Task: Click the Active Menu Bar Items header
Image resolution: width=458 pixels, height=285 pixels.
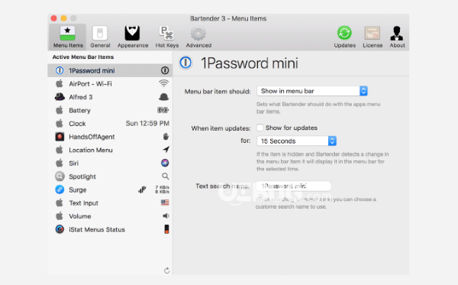Action: point(83,57)
